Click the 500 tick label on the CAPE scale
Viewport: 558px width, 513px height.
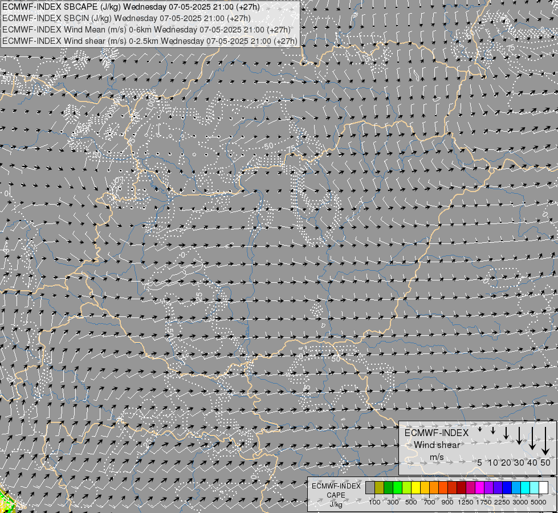click(411, 502)
